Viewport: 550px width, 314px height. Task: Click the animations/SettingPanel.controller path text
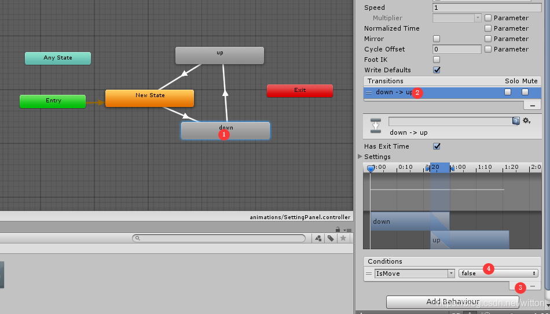click(300, 217)
